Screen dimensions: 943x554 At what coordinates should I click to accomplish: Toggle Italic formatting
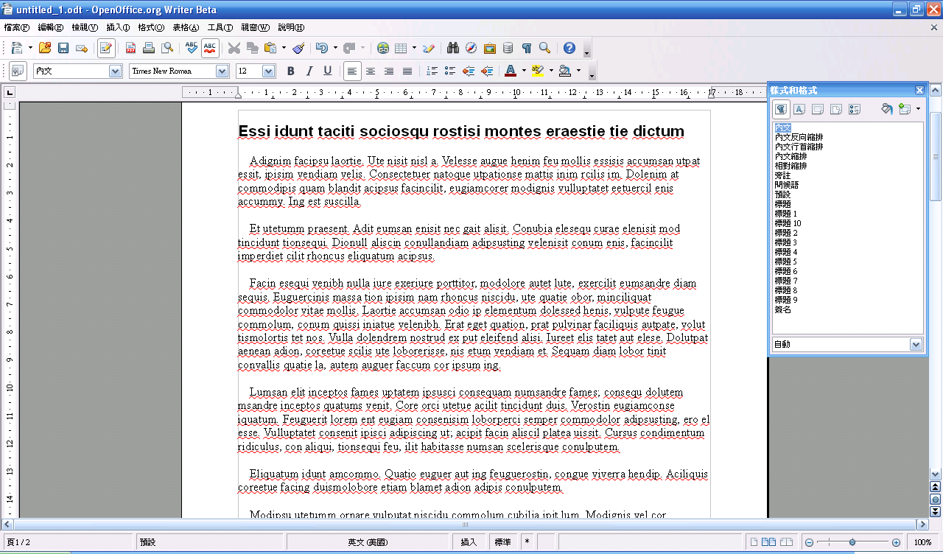click(x=309, y=71)
